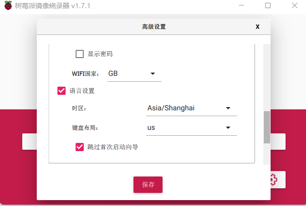306x206 pixels.
Task: Click the 跳过首次启动向导 label
Action: pos(113,147)
